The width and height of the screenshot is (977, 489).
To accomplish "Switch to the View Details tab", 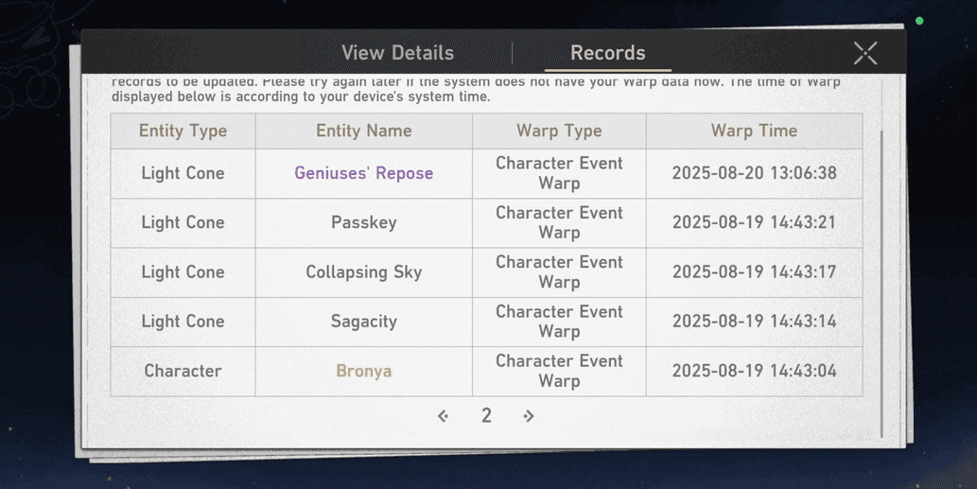I will point(397,53).
